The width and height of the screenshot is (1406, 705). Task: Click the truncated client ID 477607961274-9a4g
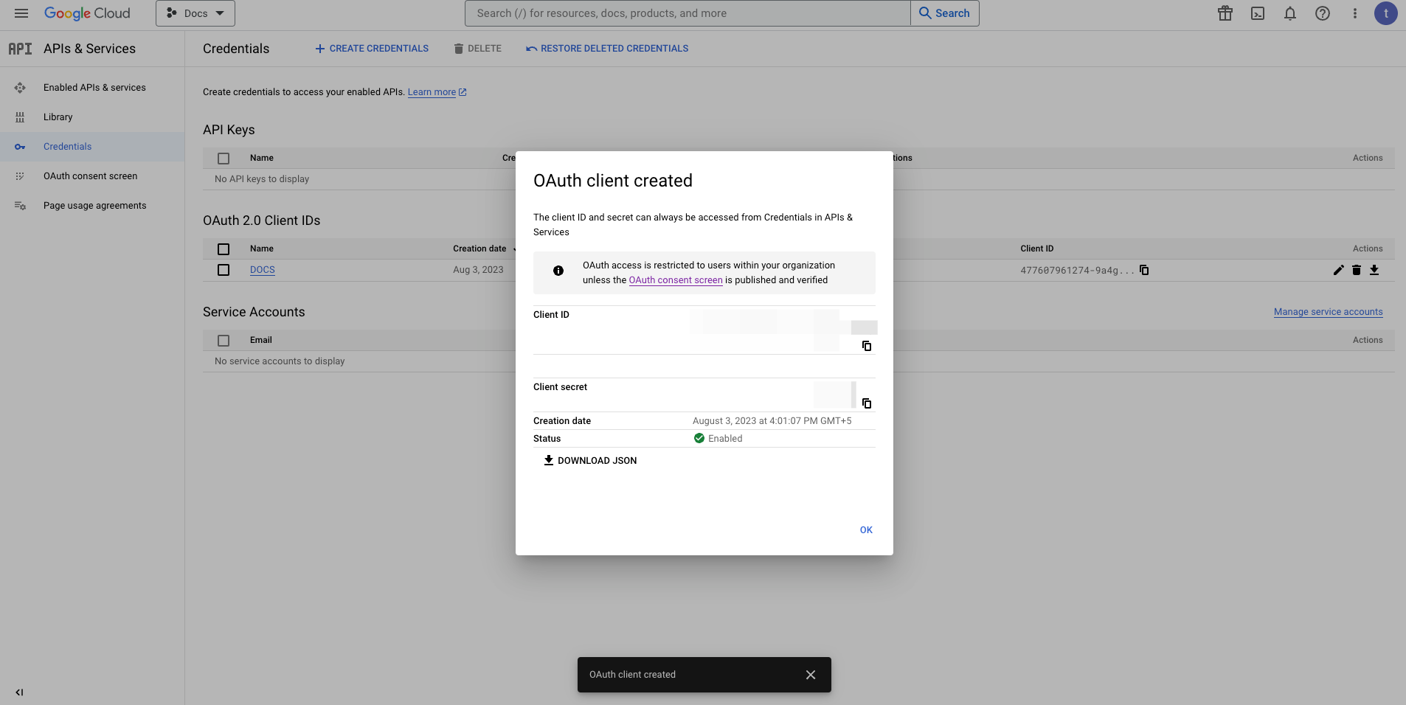(x=1077, y=271)
